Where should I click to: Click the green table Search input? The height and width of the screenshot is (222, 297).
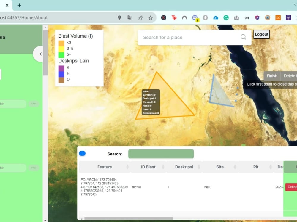coord(161,154)
